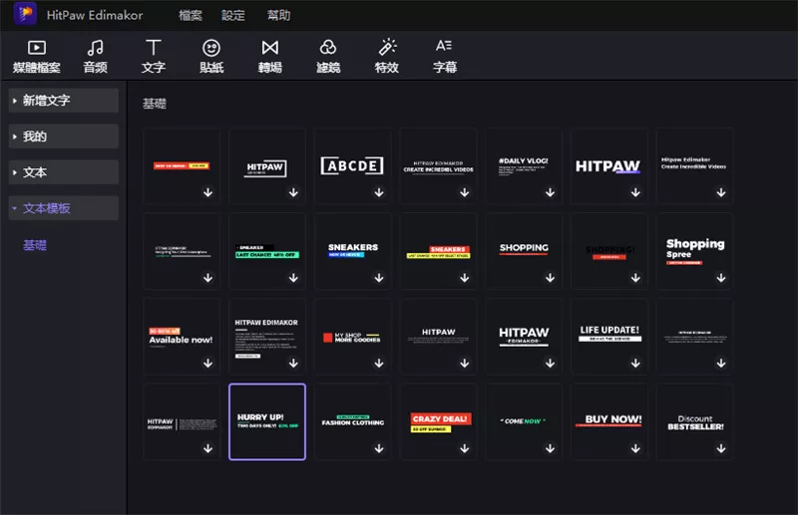Select the SNEAKERS red and yellow template

438,251
